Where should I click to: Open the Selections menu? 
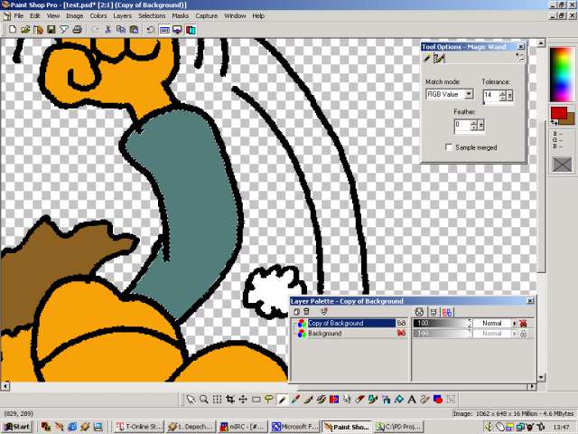pyautogui.click(x=152, y=16)
